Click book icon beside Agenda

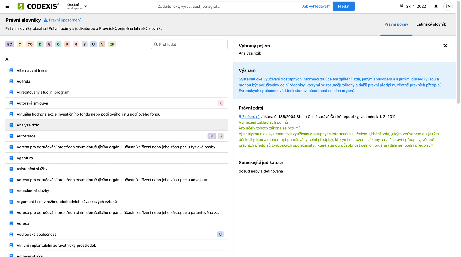click(11, 81)
